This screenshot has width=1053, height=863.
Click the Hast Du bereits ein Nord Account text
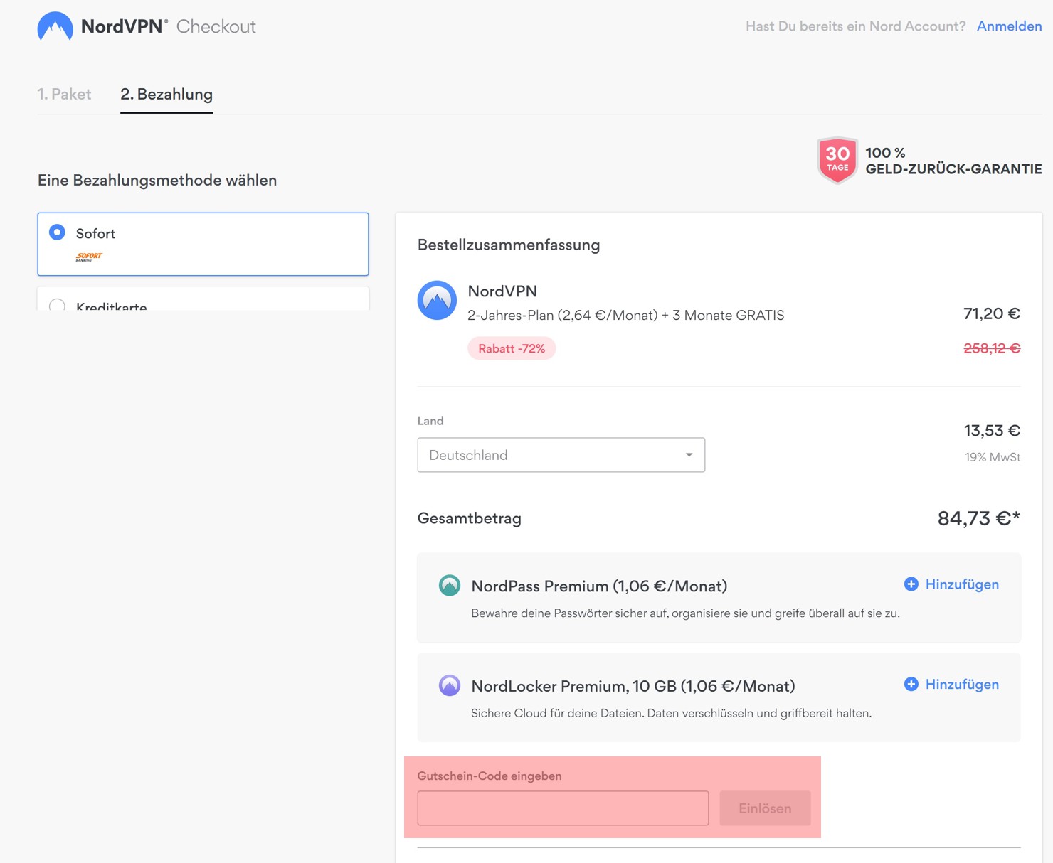coord(855,26)
